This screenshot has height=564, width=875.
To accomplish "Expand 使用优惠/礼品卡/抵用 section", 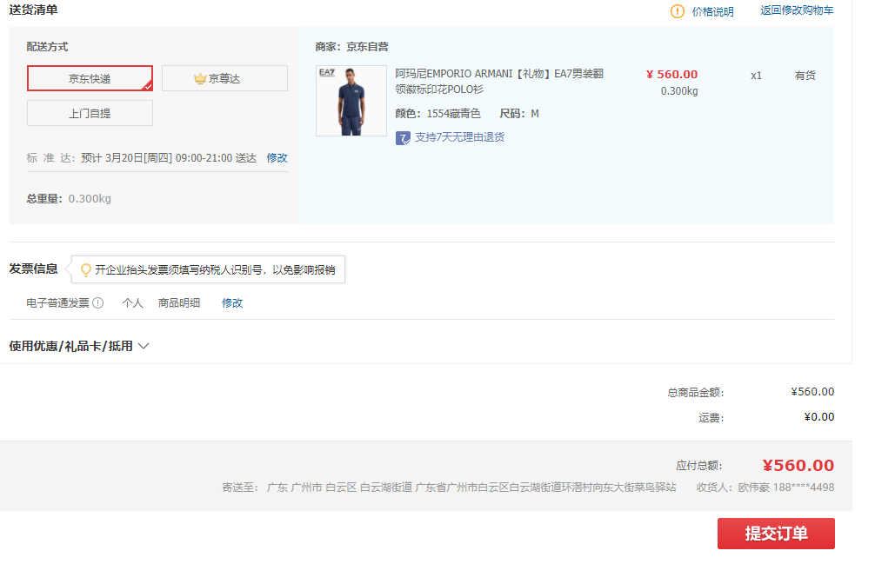I will click(71, 346).
